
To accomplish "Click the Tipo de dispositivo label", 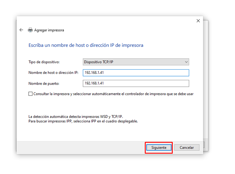I will [x=44, y=62].
